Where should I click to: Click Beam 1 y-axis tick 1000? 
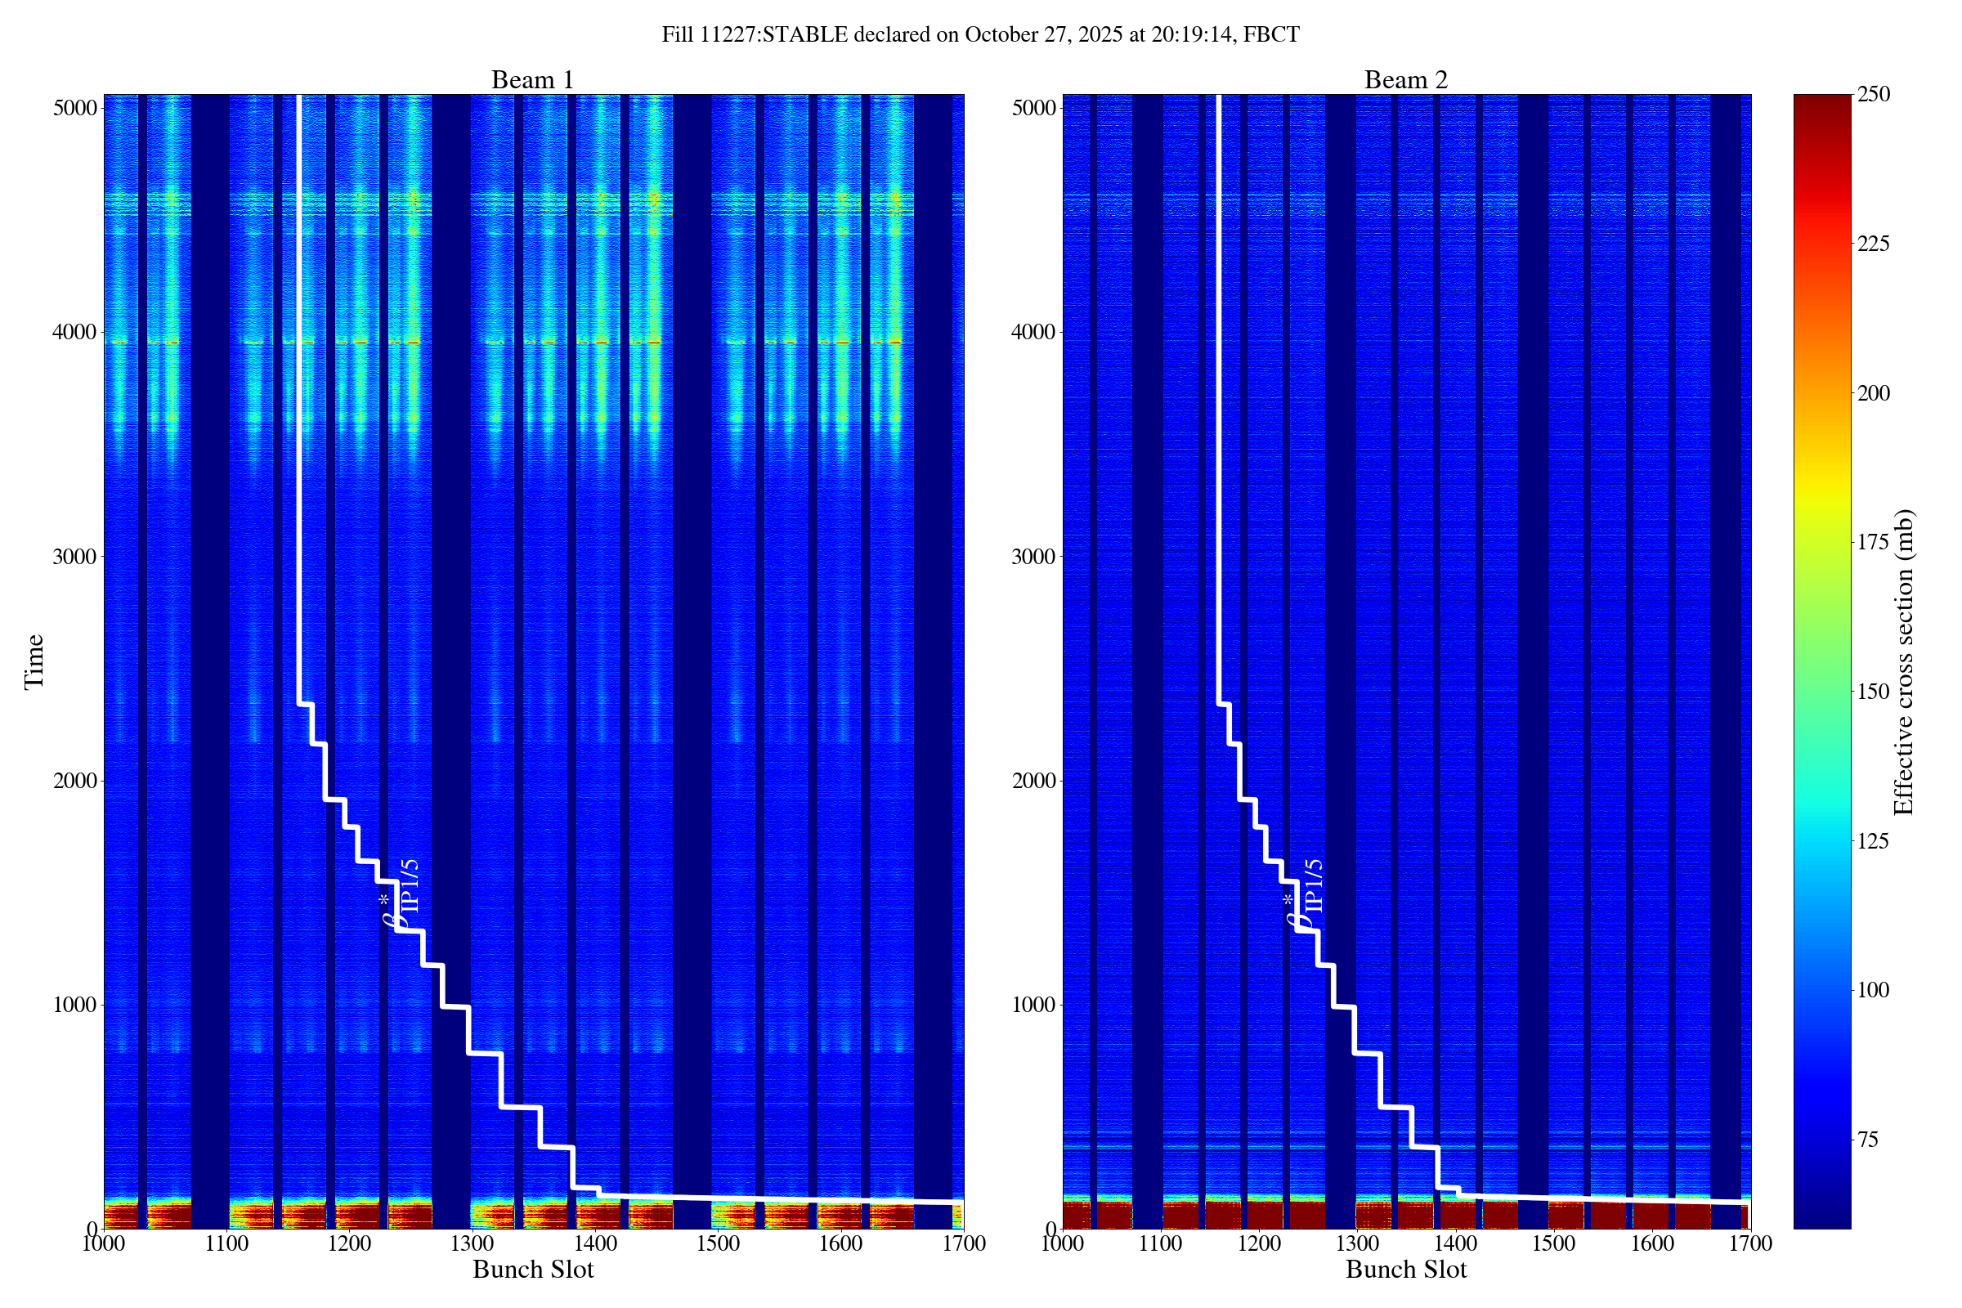point(74,1005)
